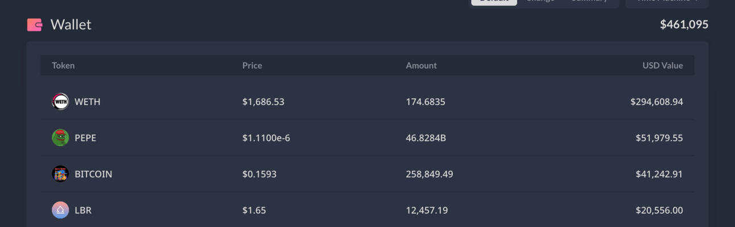Click the PEPE frog token logo
Viewport: 735px width, 227px height.
[60, 138]
